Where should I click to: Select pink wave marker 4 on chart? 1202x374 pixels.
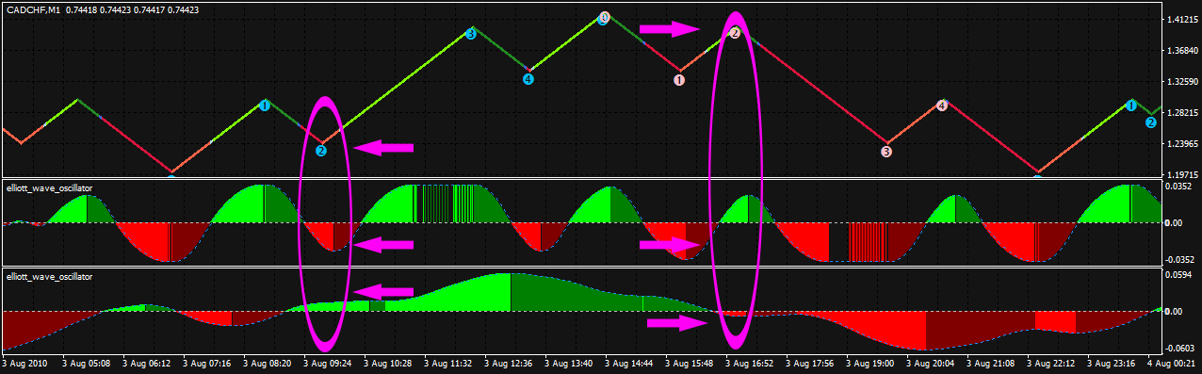pos(942,106)
